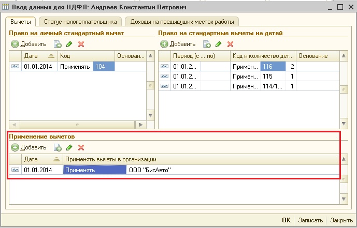Maximize the Ввод данных для НДФЛ window
This screenshot has width=357, height=228.
coord(340,7)
